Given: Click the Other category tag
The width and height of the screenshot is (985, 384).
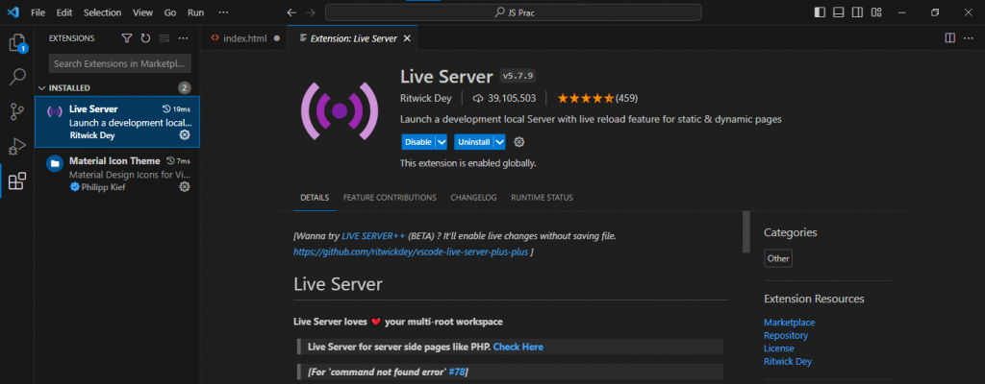Looking at the screenshot, I should (x=778, y=258).
